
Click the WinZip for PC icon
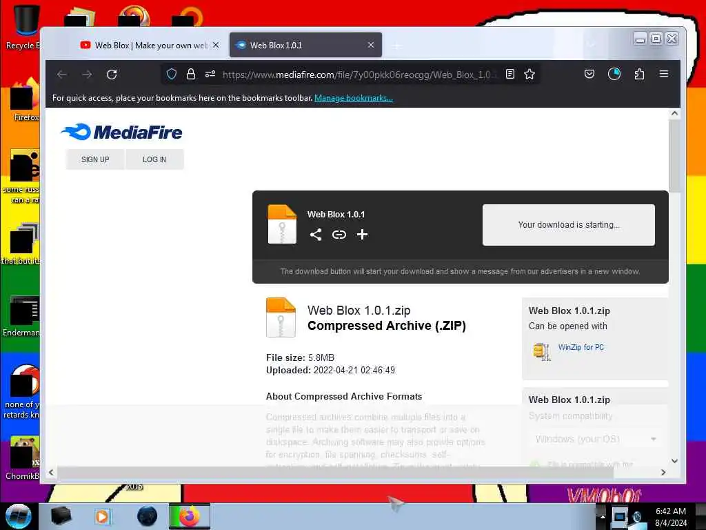[542, 351]
